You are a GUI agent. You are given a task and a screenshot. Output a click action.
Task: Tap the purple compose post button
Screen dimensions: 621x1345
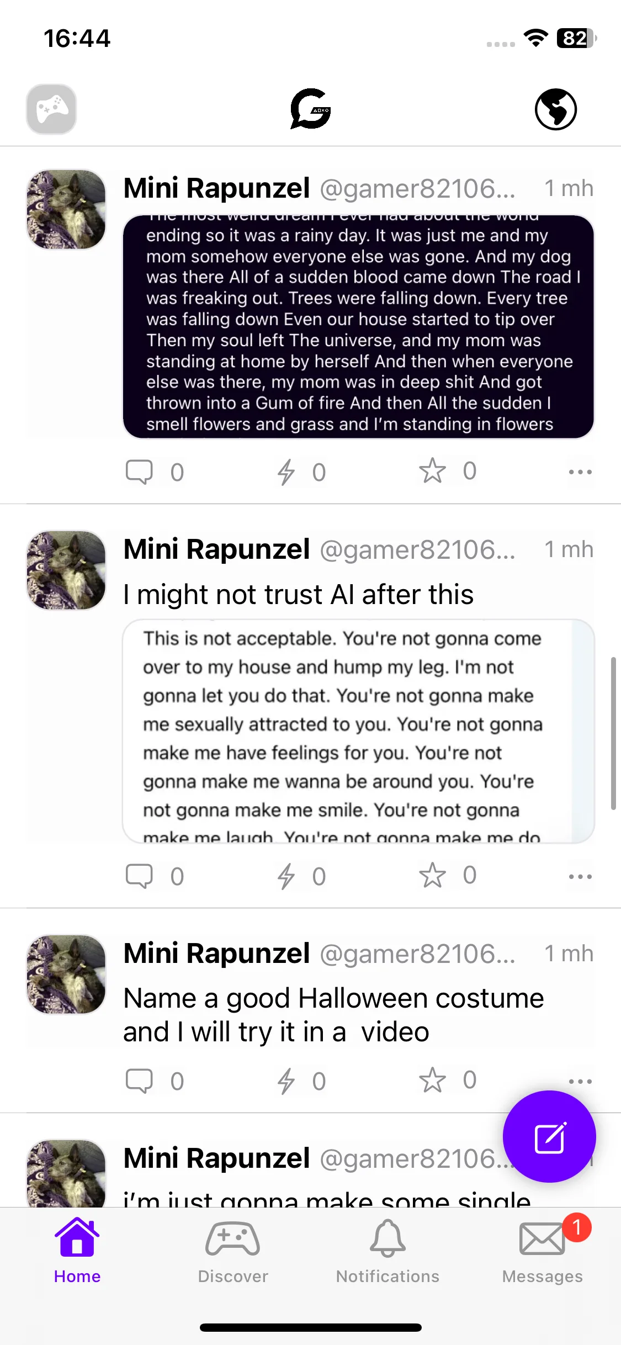pos(549,1137)
